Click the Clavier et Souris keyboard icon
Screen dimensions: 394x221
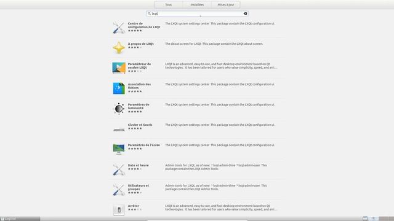coord(119,130)
